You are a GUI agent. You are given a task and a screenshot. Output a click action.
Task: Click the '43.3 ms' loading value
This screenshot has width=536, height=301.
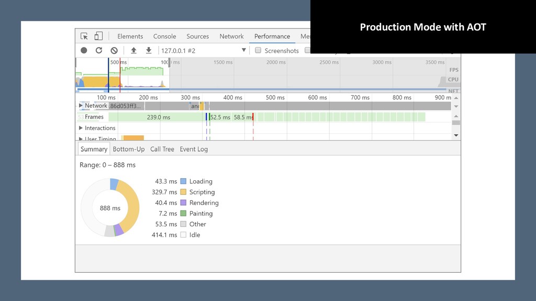coord(166,181)
